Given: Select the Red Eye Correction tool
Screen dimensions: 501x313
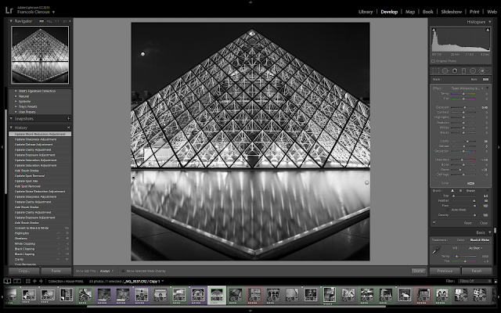Looking at the screenshot, I should pos(454,70).
